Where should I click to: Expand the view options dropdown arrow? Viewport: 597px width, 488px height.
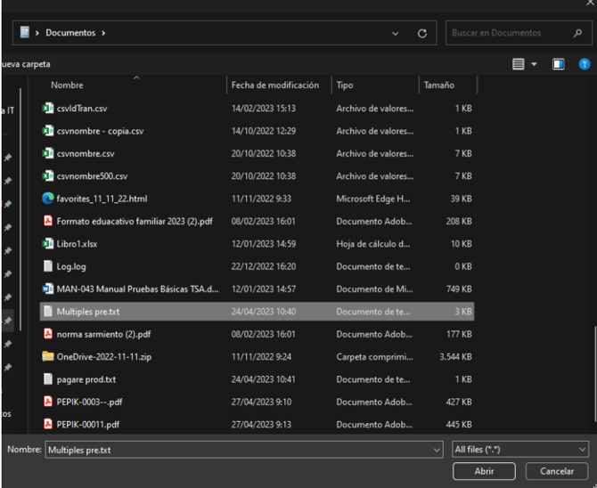[x=534, y=64]
